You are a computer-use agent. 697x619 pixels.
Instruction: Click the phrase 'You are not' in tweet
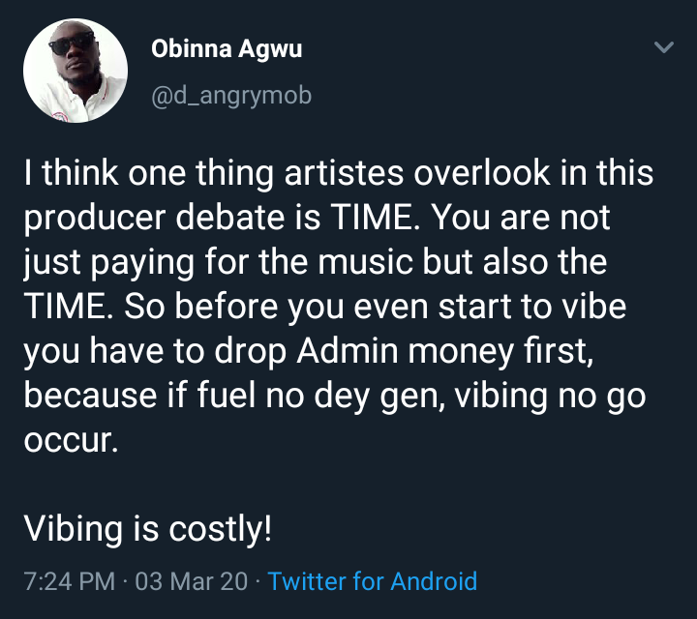click(521, 218)
